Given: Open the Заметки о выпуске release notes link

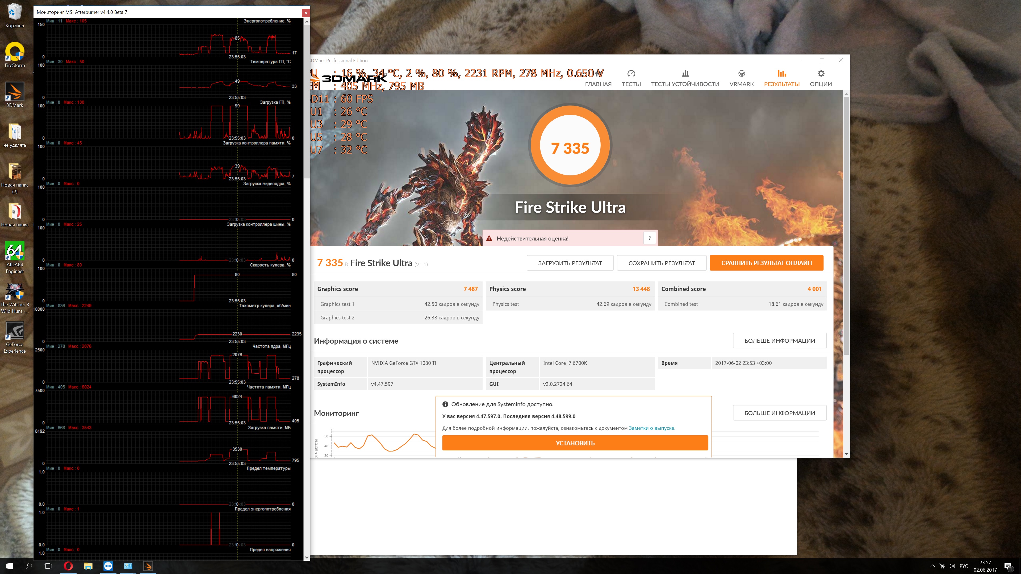Looking at the screenshot, I should click(651, 428).
